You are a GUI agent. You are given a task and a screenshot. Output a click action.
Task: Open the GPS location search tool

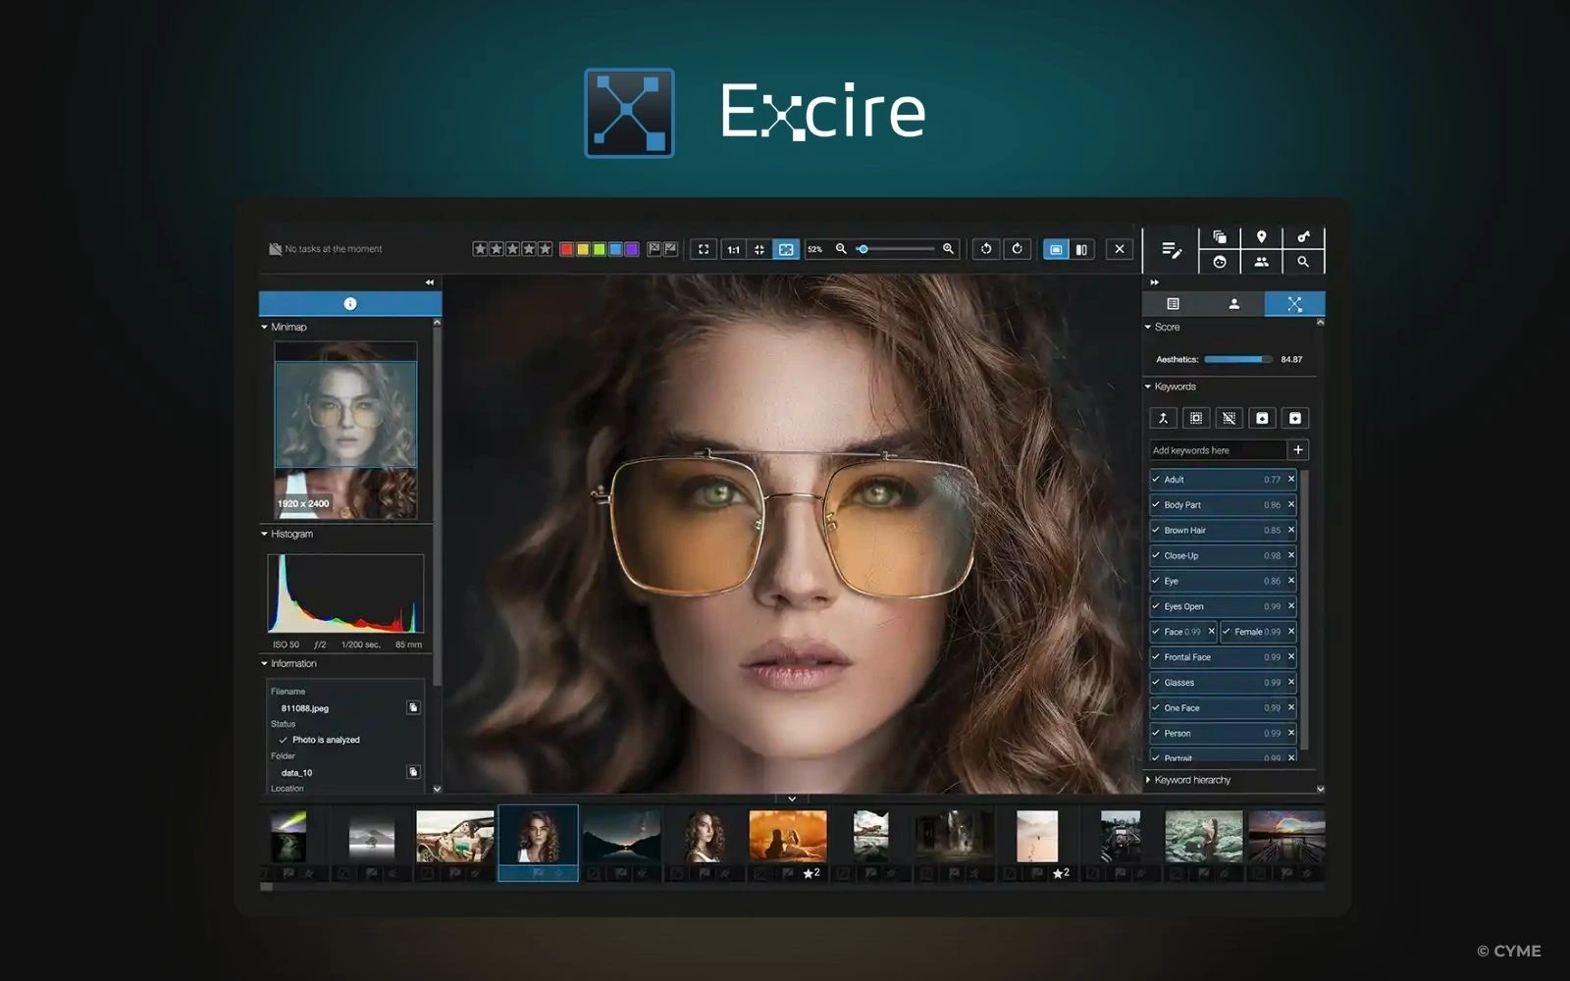1261,237
